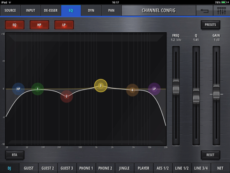Click the 16:17 clock in status bar
Image resolution: width=230 pixels, height=173 pixels.
pyautogui.click(x=115, y=2)
